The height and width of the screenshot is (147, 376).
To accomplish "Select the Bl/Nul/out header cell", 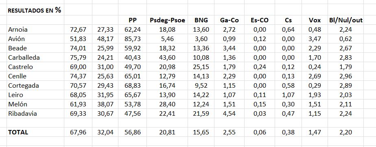I will pyautogui.click(x=346, y=20).
